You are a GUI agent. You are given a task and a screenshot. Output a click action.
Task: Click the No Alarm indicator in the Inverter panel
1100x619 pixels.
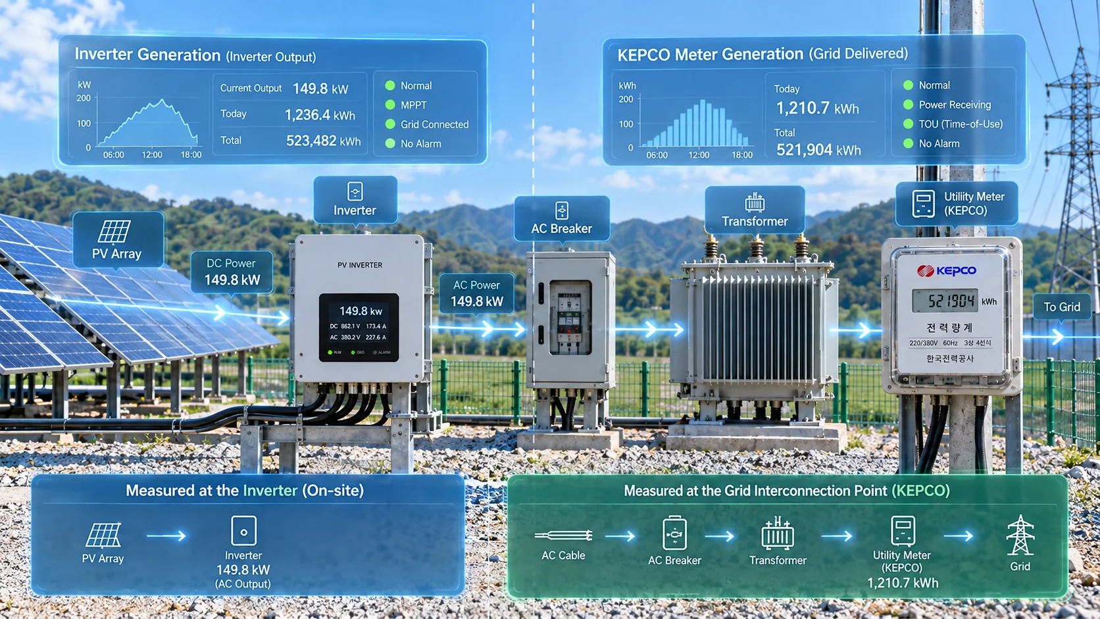coord(413,143)
